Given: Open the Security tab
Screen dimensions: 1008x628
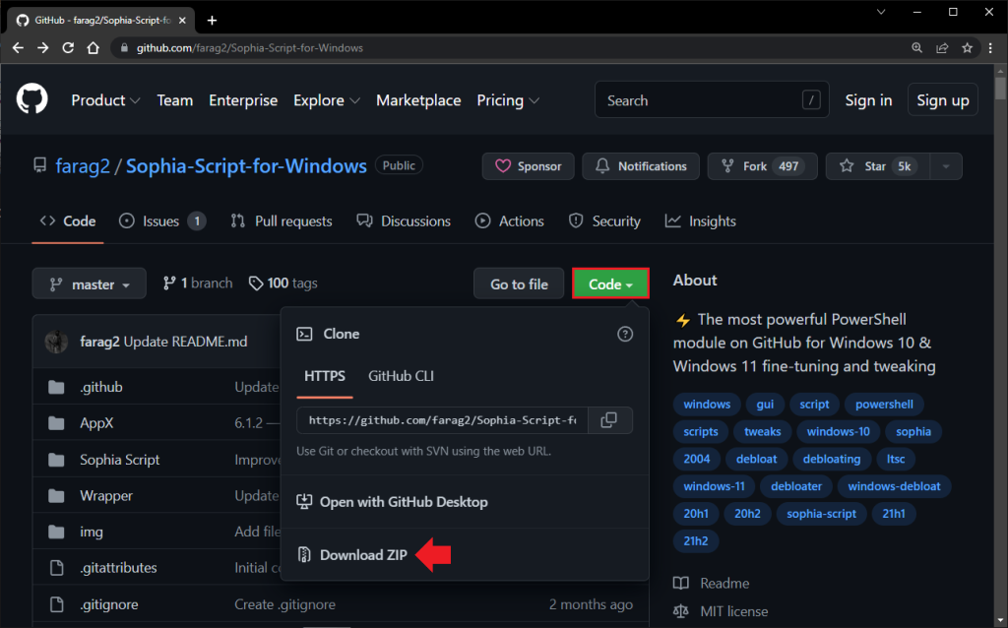Looking at the screenshot, I should coord(605,221).
